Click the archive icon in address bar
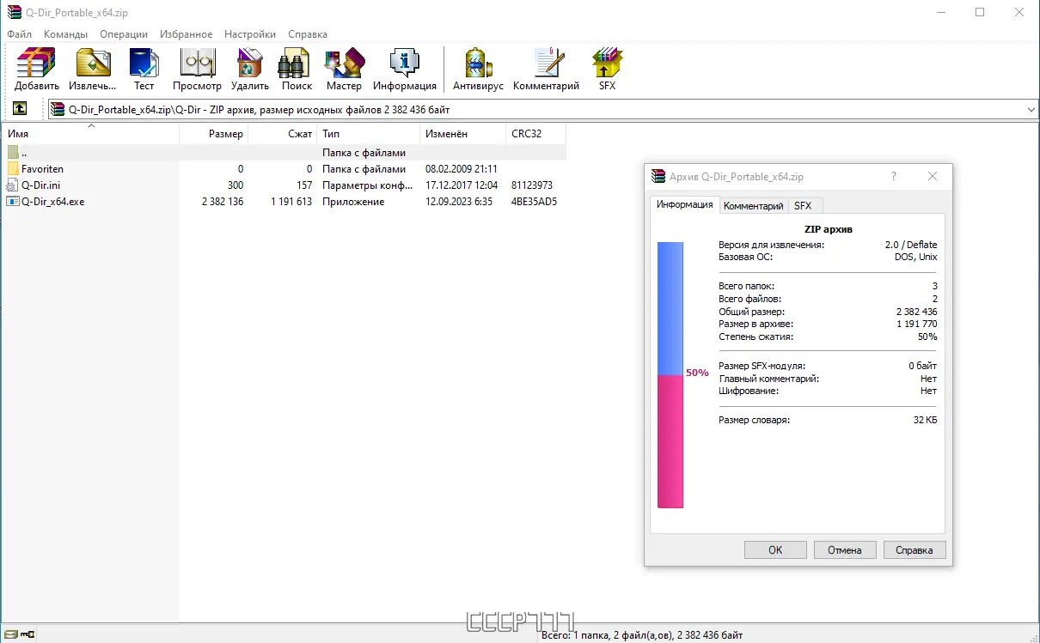 pos(58,109)
